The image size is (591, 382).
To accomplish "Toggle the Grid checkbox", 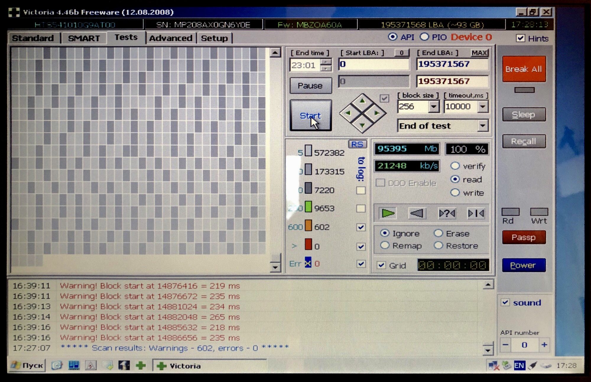I will 381,265.
